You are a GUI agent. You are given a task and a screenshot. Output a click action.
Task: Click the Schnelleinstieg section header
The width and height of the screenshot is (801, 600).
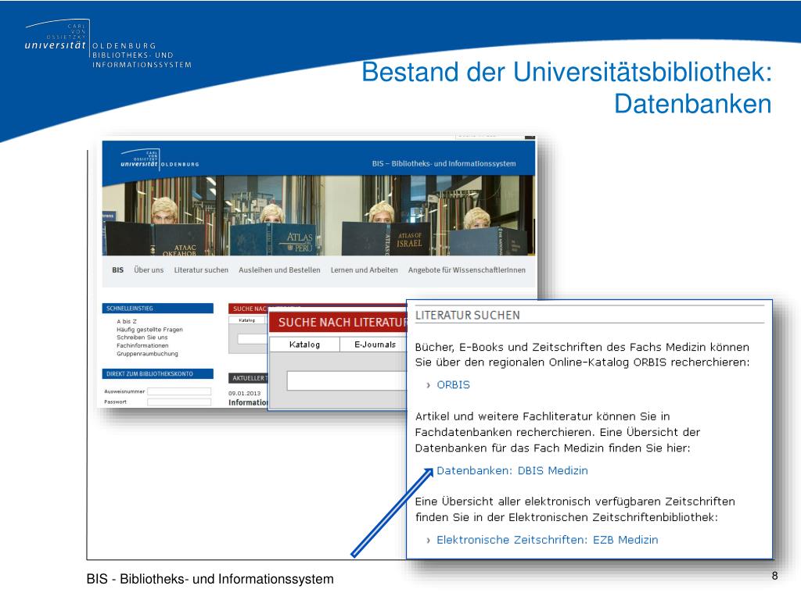[158, 308]
